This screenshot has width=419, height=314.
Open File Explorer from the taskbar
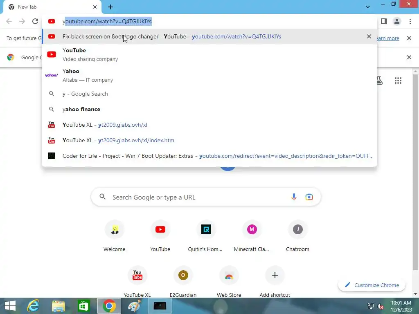[x=59, y=306]
